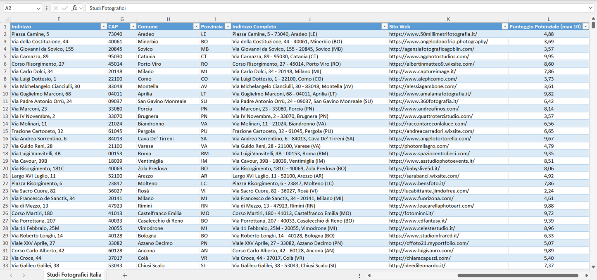Viewport: 597px width, 280px height.
Task: Open the Punteggio Potenziale filter dropdown
Action: click(x=585, y=26)
